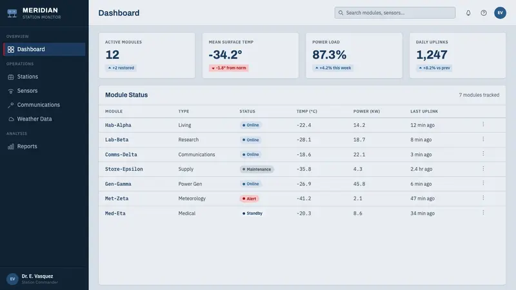
Task: Open EV user avatar in header
Action: 500,13
